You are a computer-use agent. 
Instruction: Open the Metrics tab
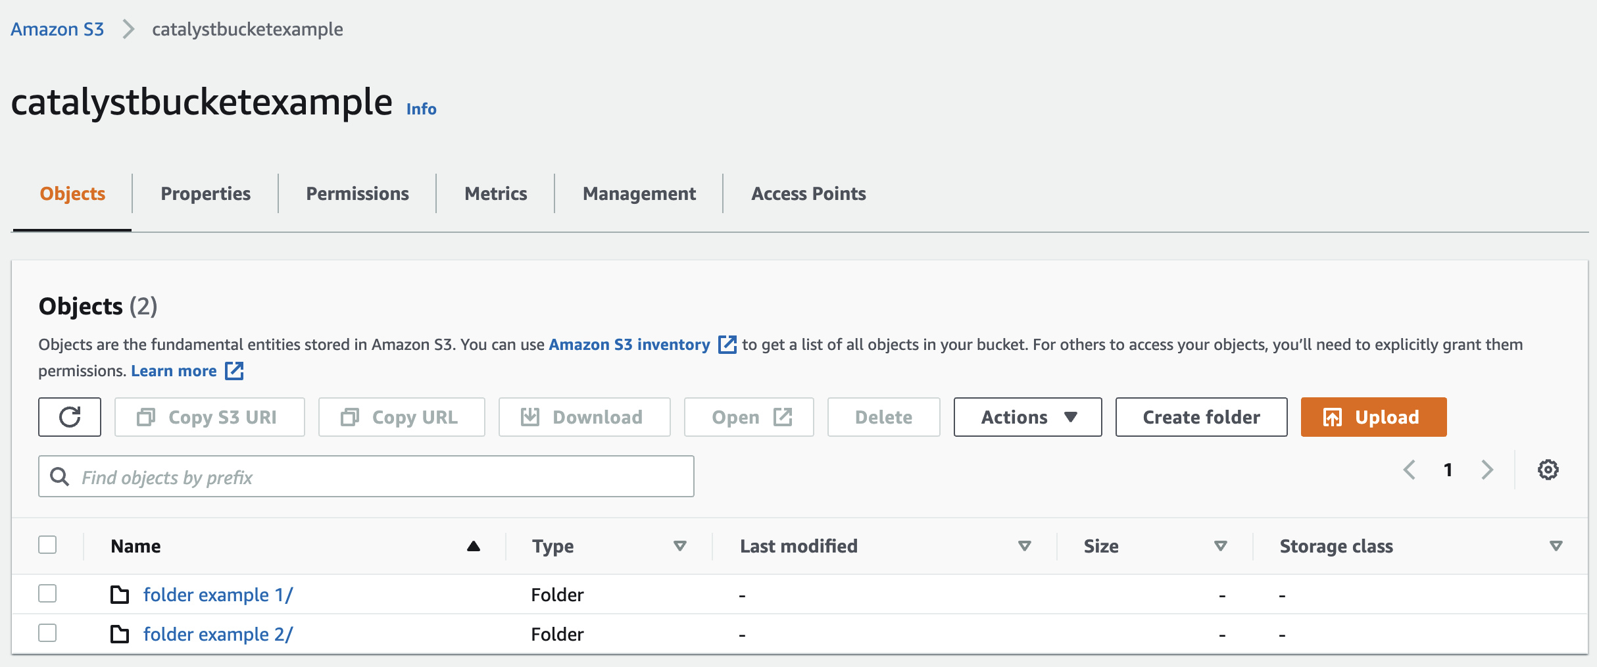tap(495, 194)
